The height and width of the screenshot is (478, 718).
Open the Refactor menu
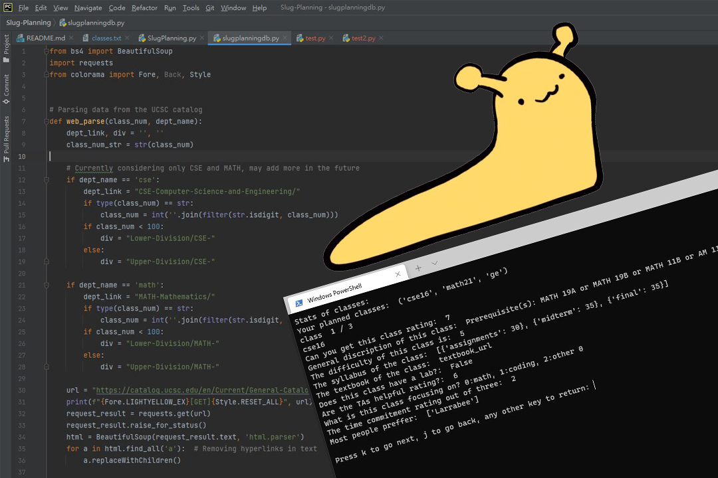click(x=144, y=8)
